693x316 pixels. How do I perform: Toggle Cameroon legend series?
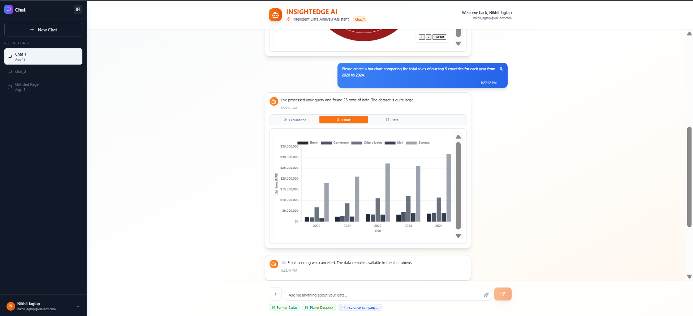(x=335, y=143)
